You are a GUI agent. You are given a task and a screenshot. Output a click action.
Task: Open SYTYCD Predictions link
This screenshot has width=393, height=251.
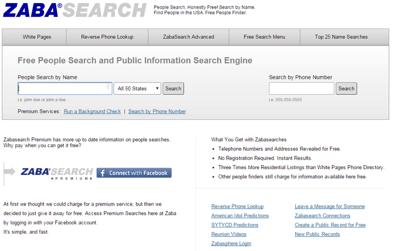(x=234, y=225)
